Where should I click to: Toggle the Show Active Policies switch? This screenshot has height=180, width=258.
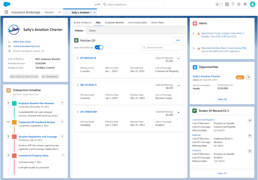point(99,47)
